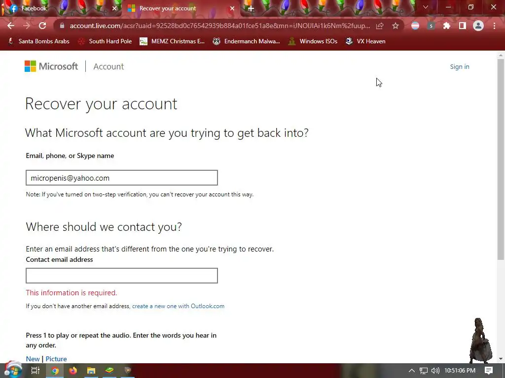Click the browser forward arrow
The height and width of the screenshot is (378, 505).
[27, 26]
